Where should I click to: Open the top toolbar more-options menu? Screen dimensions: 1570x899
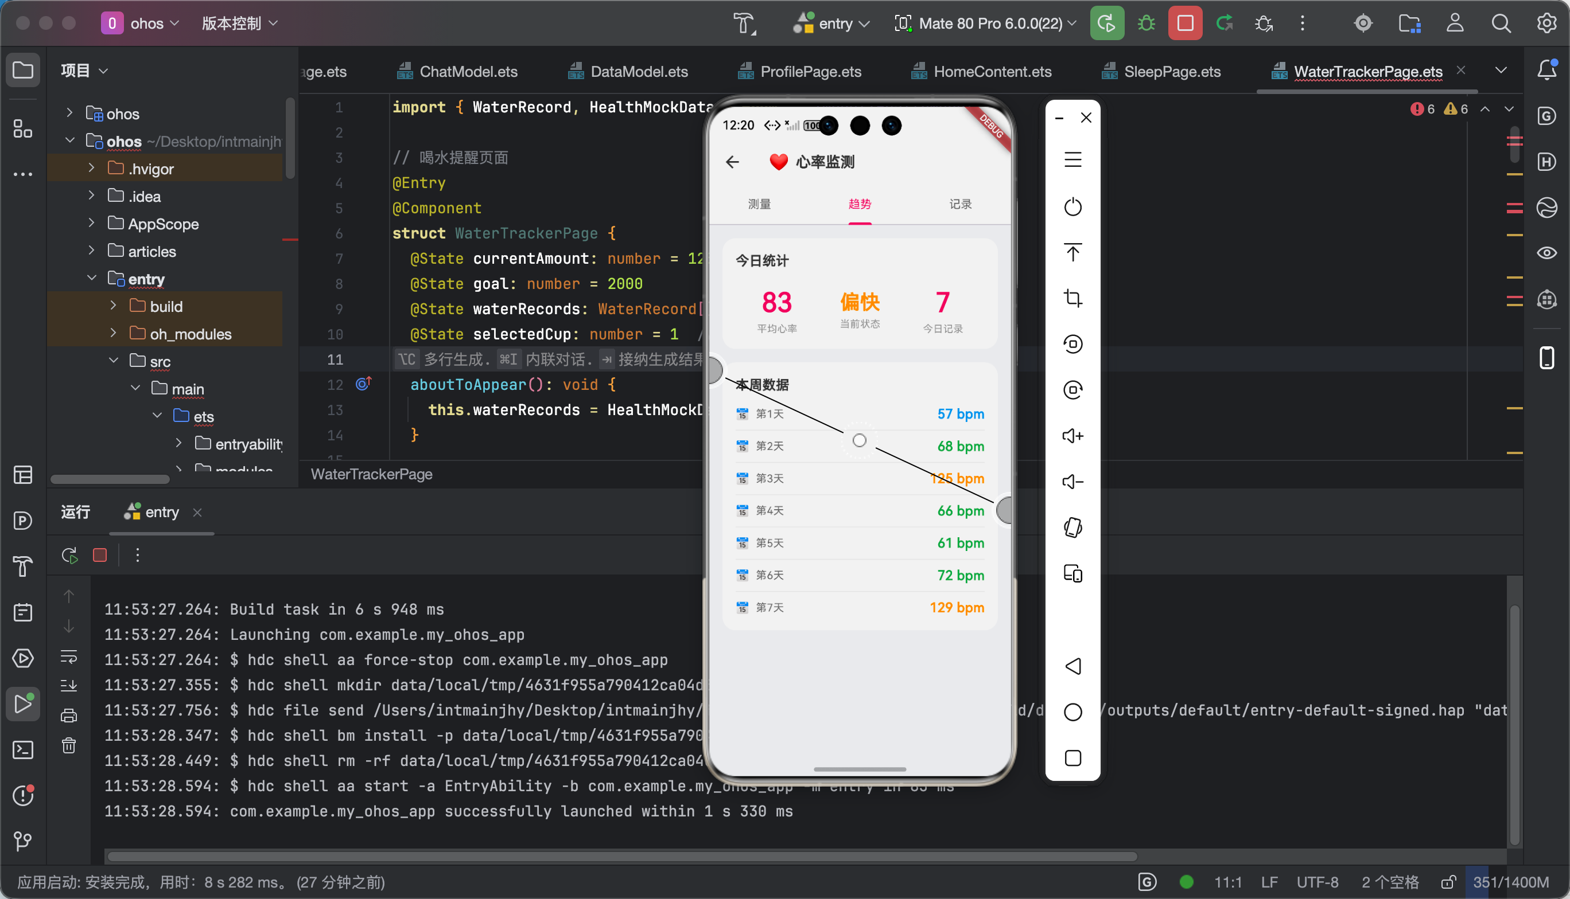pyautogui.click(x=1303, y=24)
